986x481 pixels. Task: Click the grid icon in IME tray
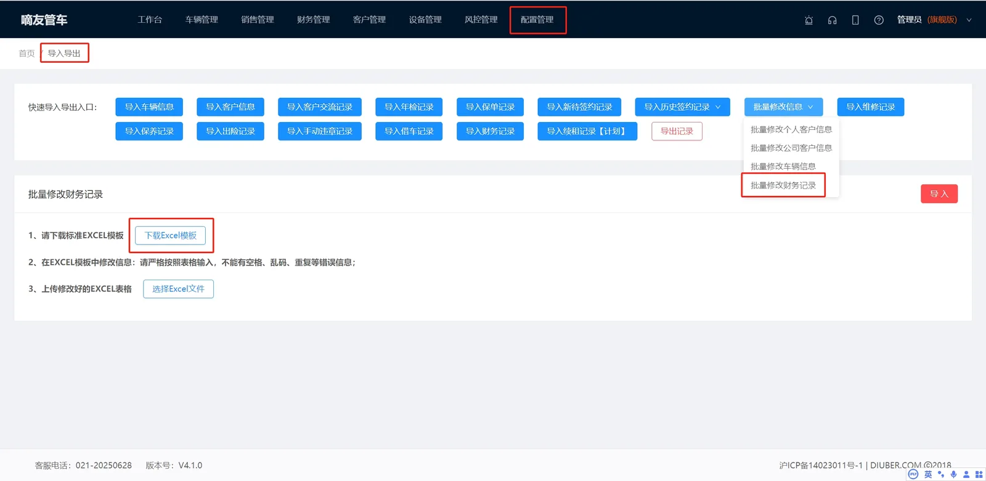point(979,474)
